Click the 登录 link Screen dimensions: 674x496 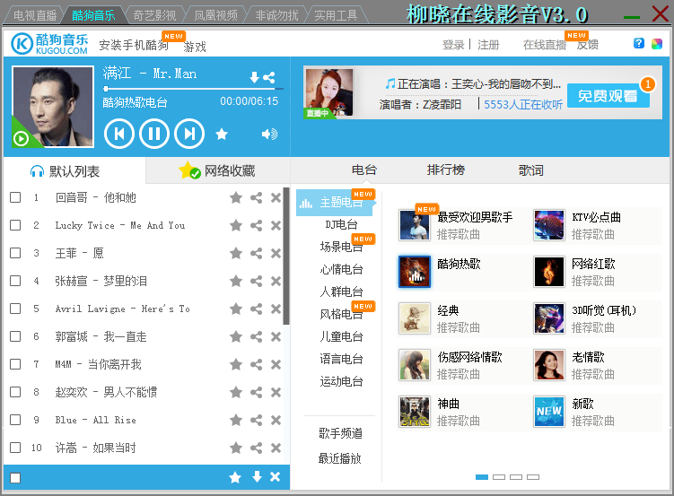453,45
